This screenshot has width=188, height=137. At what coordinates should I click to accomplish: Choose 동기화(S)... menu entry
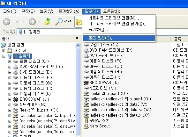pos(119,29)
